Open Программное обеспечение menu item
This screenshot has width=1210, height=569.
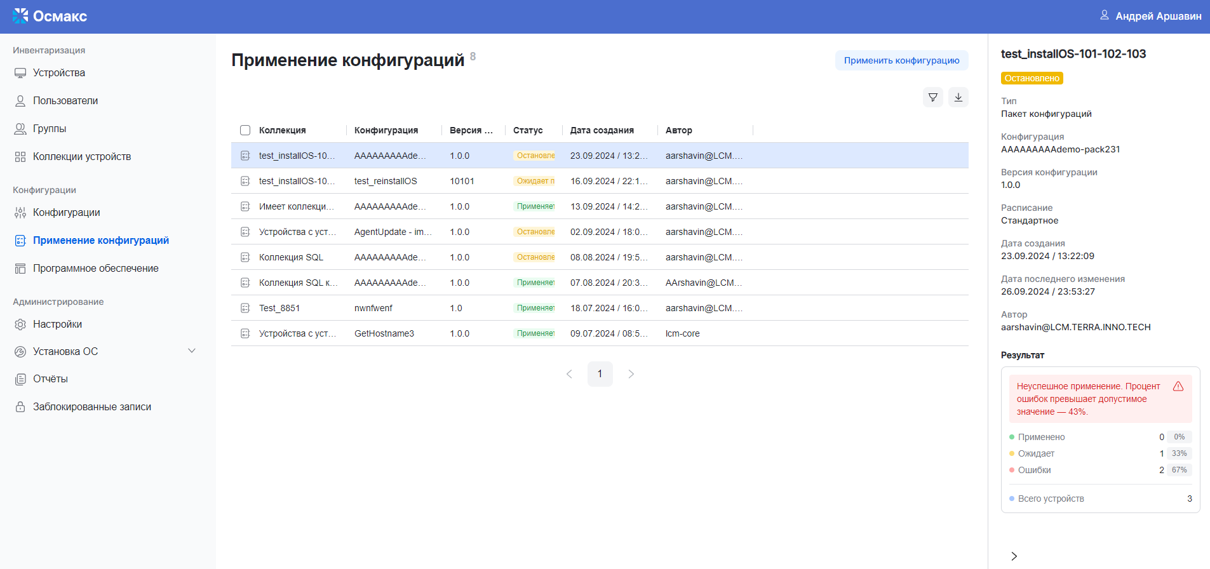tap(95, 269)
